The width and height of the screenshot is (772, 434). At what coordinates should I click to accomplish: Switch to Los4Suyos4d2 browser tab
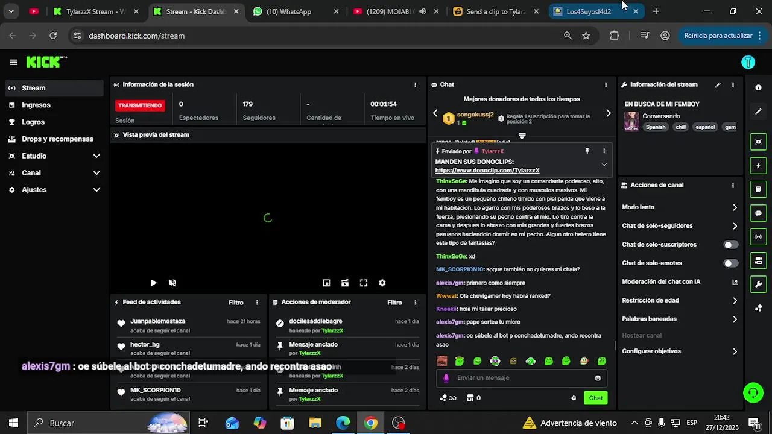point(596,11)
